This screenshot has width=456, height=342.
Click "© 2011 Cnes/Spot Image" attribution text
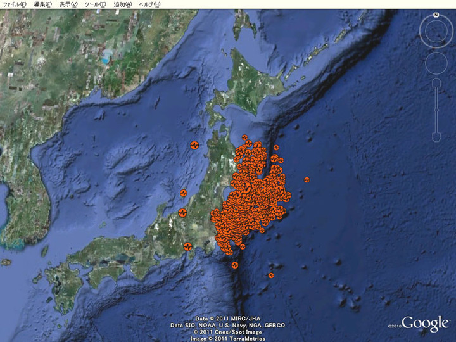click(228, 332)
